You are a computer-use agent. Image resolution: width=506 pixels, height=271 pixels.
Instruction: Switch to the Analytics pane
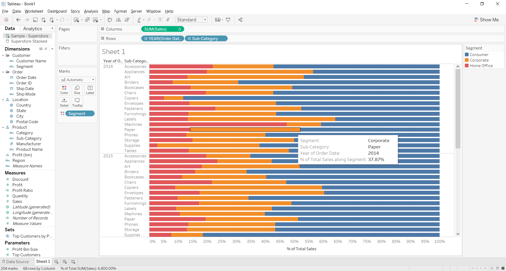point(33,28)
